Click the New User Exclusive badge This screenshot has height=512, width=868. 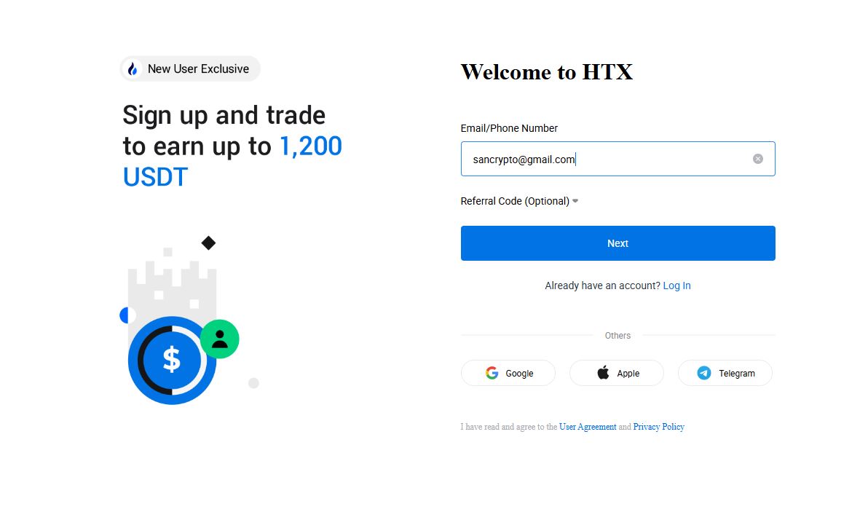click(190, 68)
